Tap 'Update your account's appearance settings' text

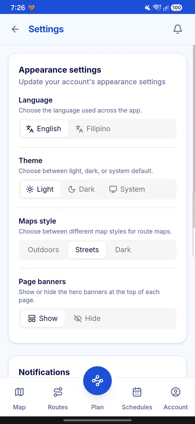[92, 82]
